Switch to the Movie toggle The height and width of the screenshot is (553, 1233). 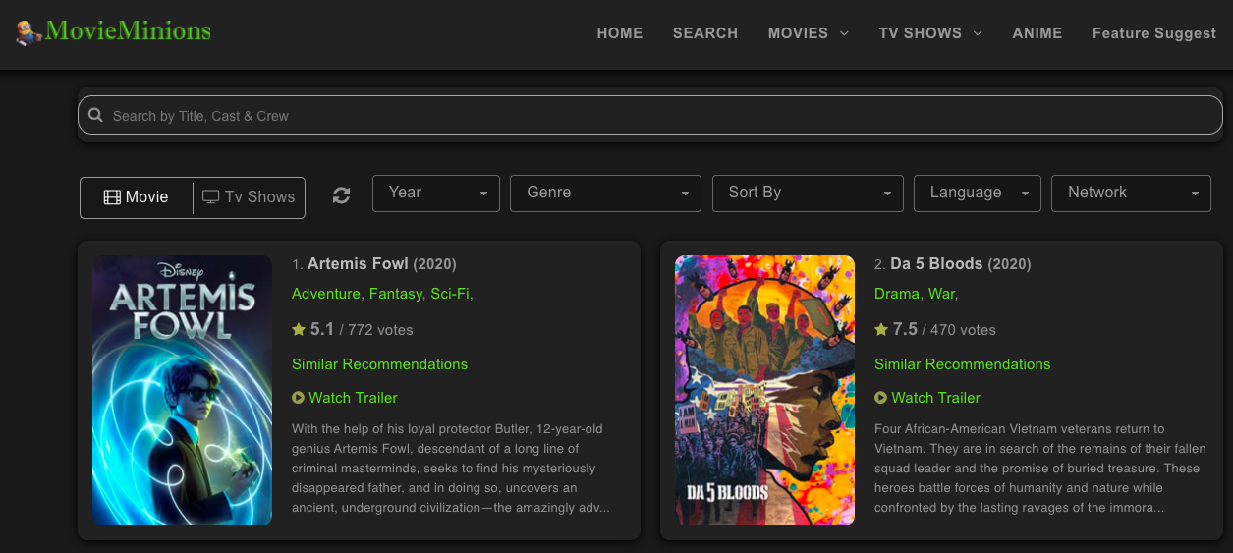coord(137,197)
